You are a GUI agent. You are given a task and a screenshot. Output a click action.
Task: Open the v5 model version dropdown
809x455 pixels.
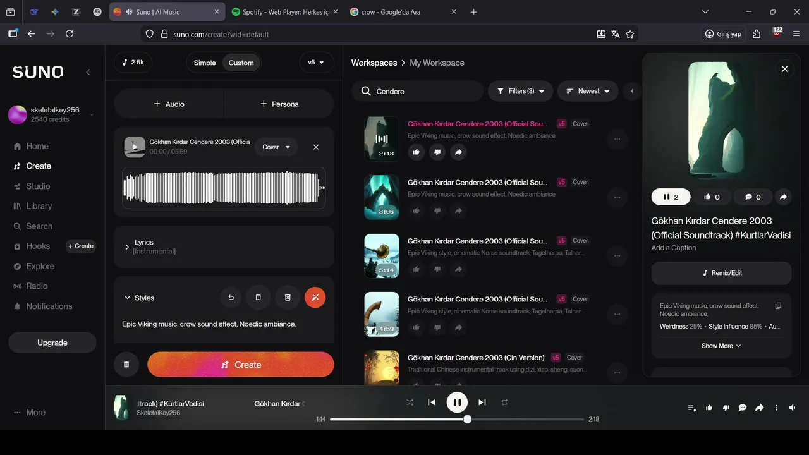click(316, 63)
